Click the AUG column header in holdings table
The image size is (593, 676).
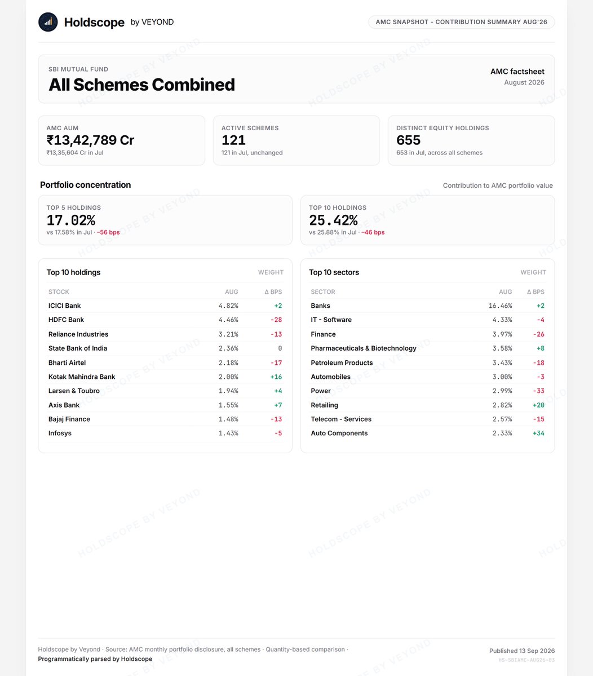[232, 292]
